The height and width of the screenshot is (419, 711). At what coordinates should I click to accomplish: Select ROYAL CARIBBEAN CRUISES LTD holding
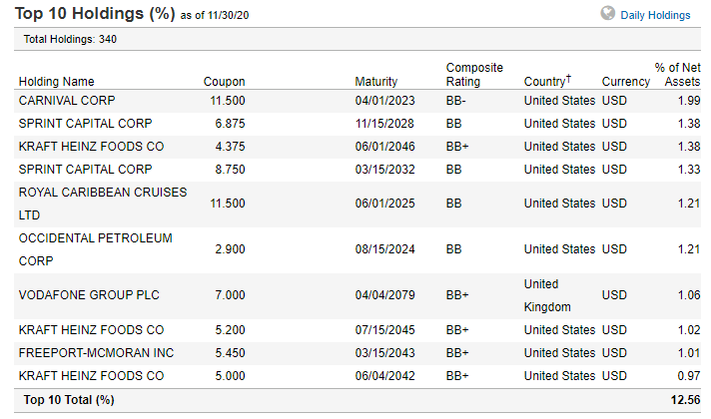357,204
